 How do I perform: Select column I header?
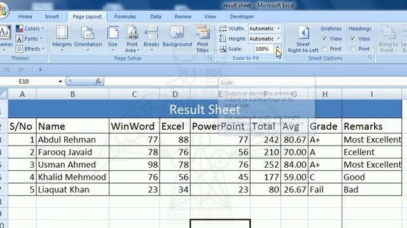[371, 94]
